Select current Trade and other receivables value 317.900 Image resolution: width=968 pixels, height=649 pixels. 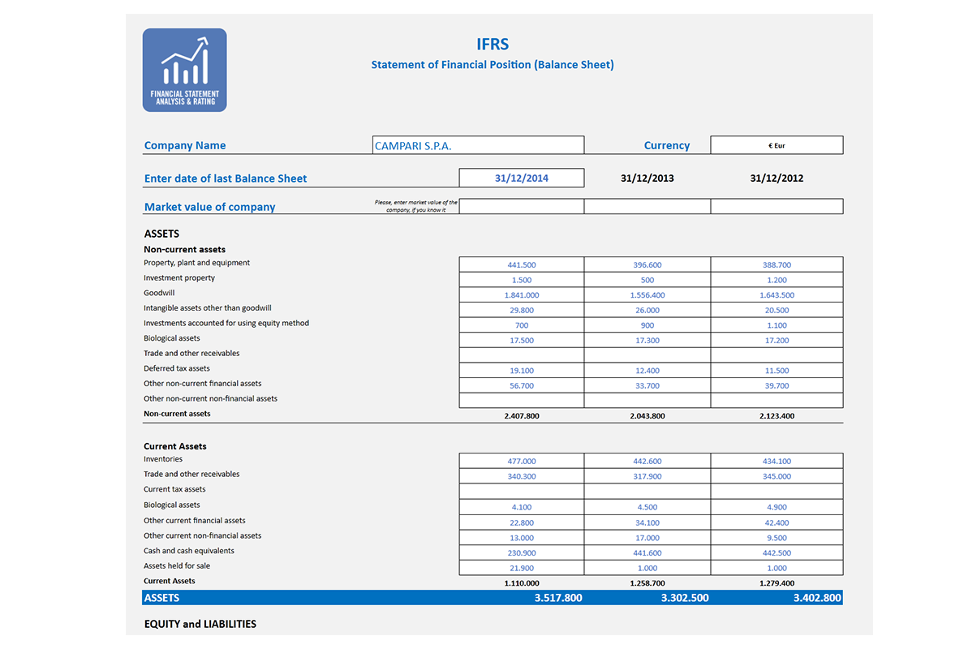pos(647,476)
